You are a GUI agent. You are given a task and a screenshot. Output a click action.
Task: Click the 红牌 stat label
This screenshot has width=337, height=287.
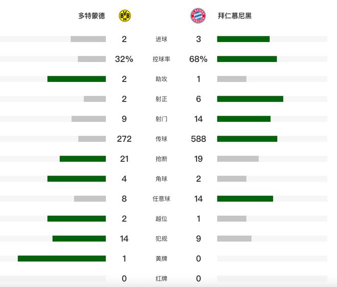coord(161,279)
